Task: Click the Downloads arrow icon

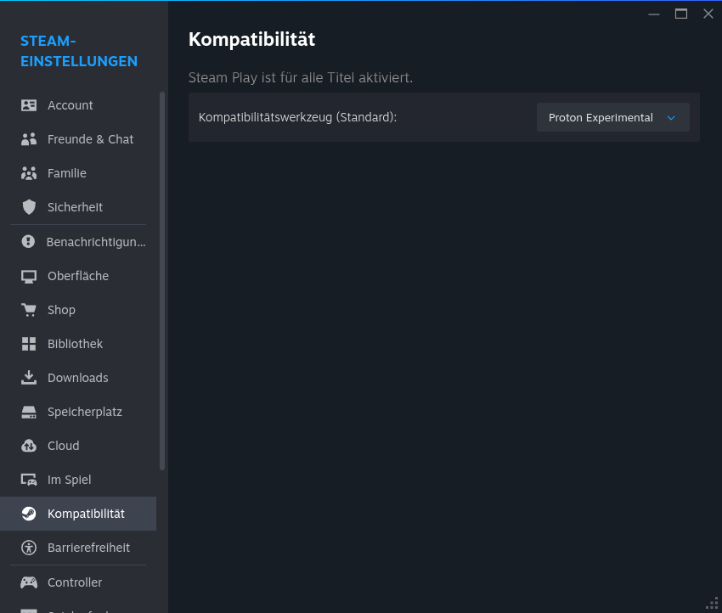Action: tap(29, 378)
